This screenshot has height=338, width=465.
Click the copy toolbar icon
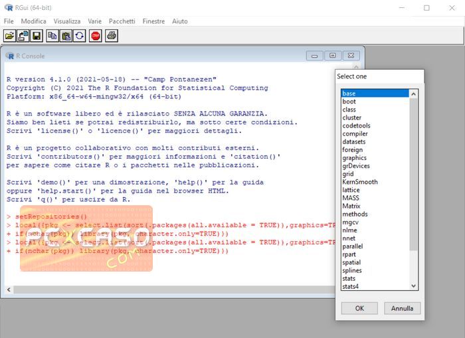pos(52,36)
